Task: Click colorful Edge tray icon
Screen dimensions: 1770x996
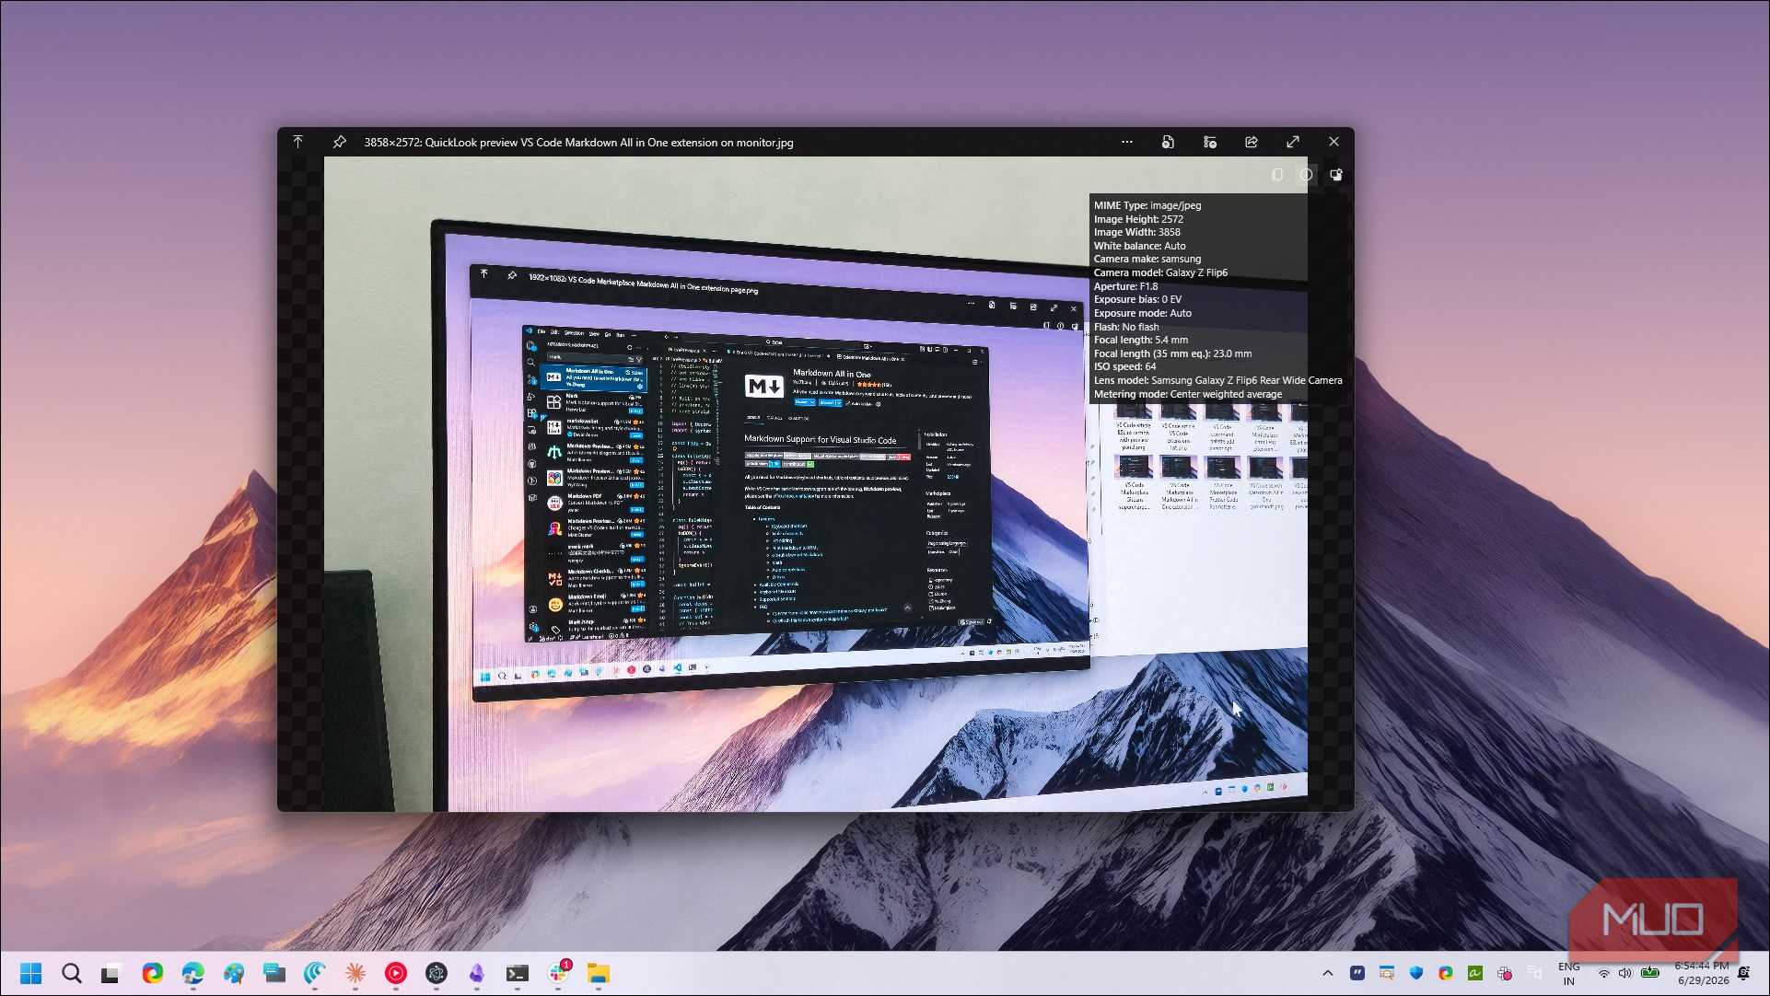Action: point(1445,973)
